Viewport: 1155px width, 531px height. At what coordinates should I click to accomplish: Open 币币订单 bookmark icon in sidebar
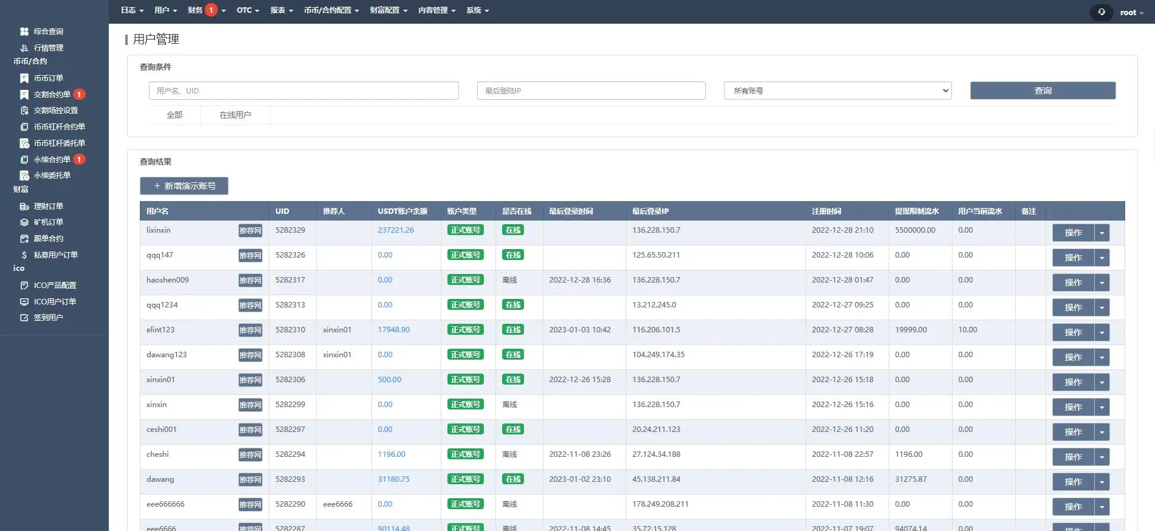pyautogui.click(x=24, y=78)
